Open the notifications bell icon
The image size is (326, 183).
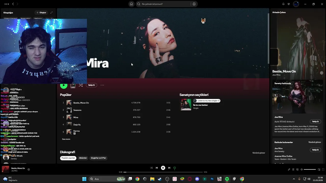click(x=283, y=4)
